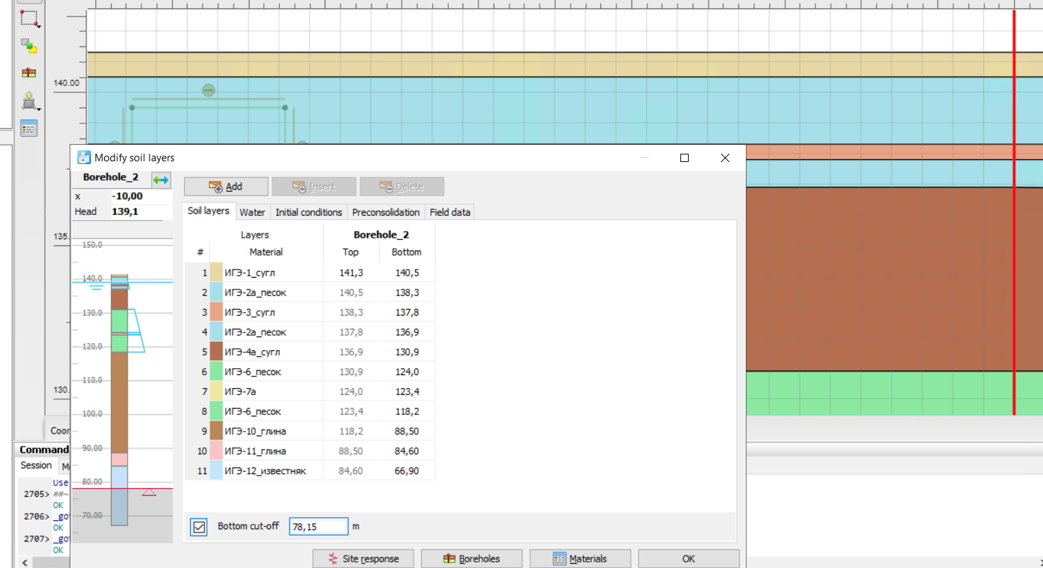
Task: Open the show materials tool
Action: point(29,128)
